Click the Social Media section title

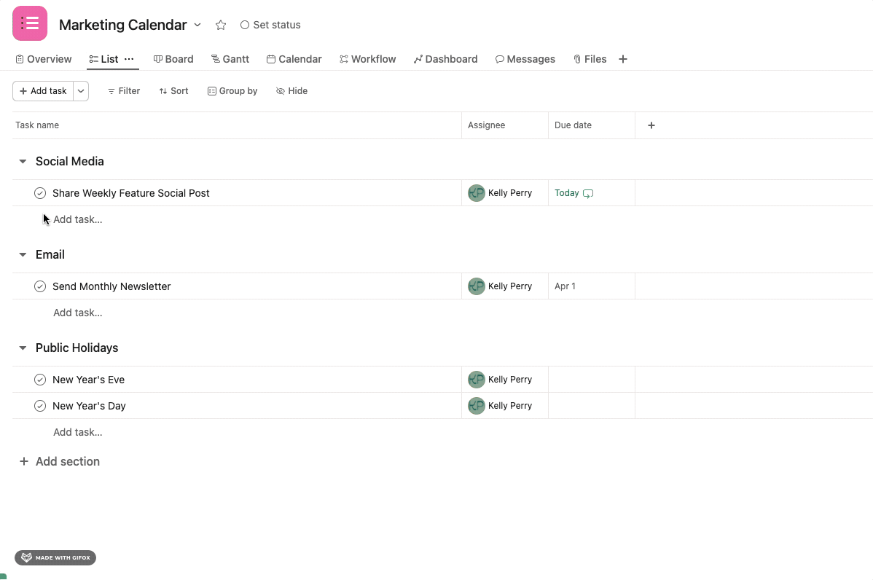70,162
